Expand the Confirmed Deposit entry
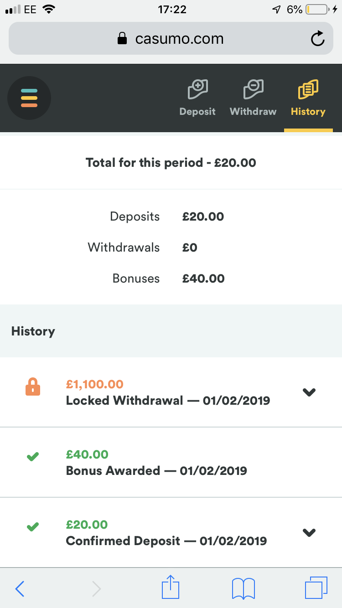The height and width of the screenshot is (608, 342). point(309,532)
